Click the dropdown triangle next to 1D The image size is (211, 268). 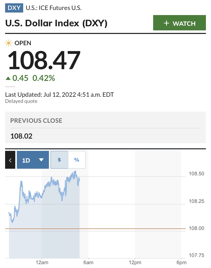pyautogui.click(x=41, y=160)
